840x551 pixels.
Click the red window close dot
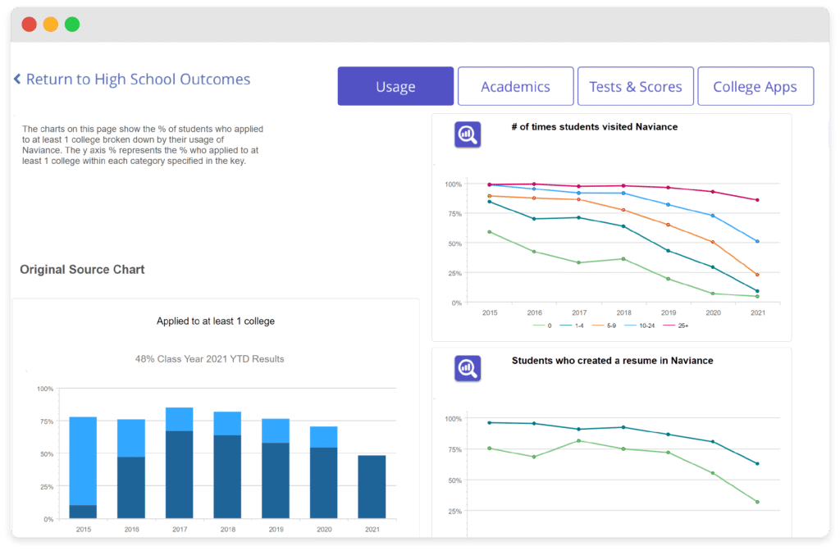pyautogui.click(x=29, y=24)
